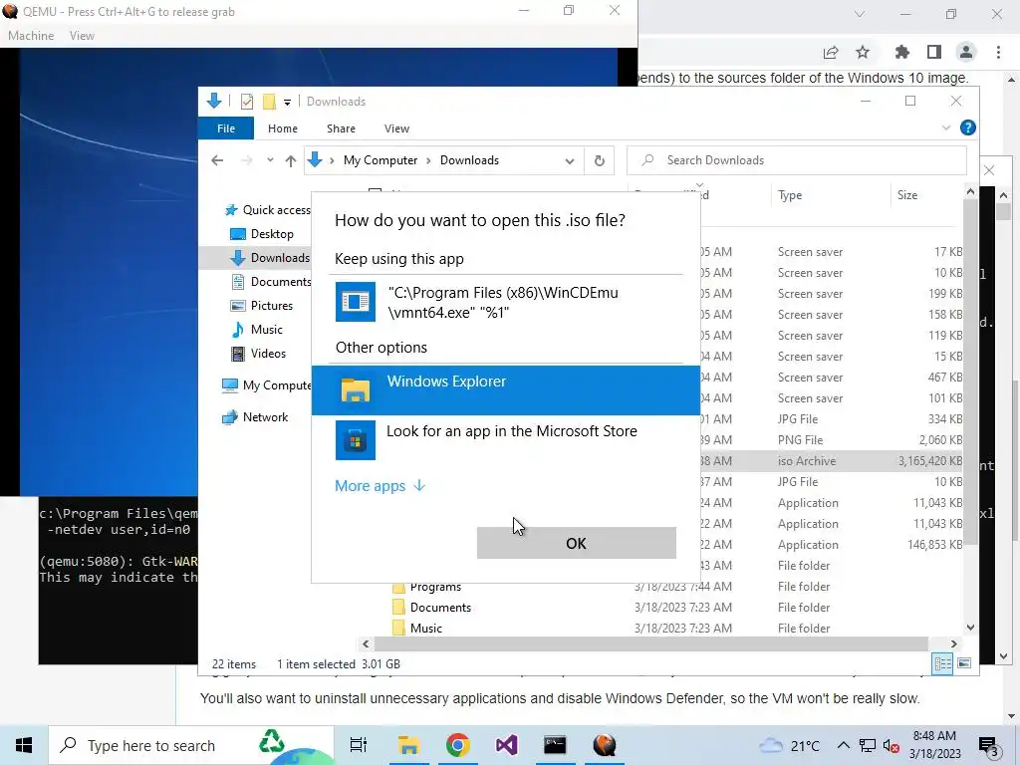Switch to large icons view layout
The width and height of the screenshot is (1020, 765).
click(x=964, y=663)
